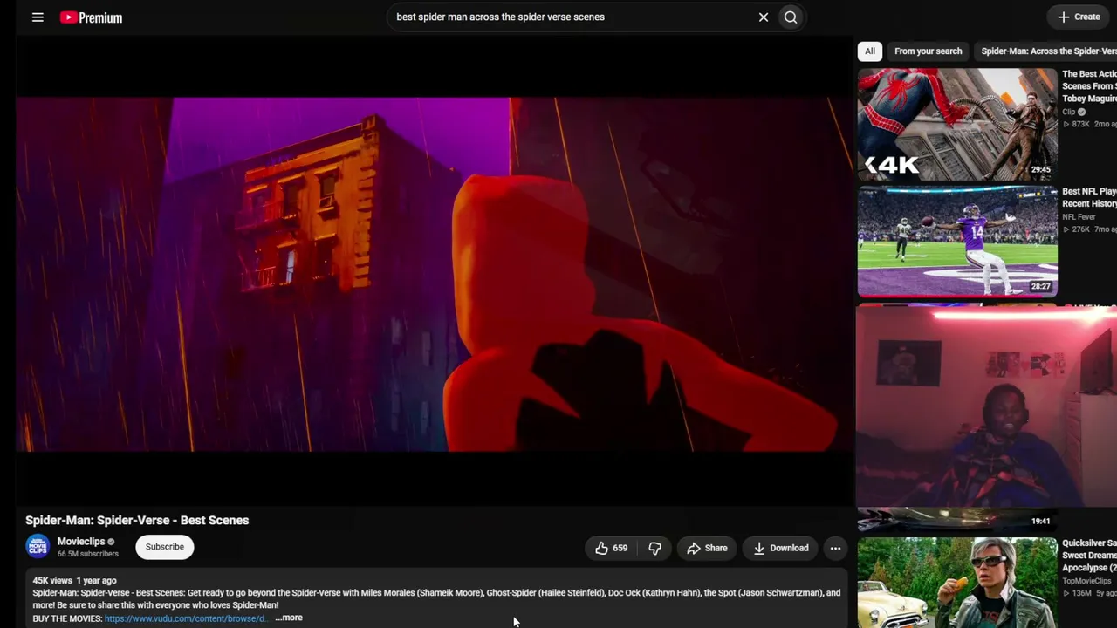
Task: Open the Quicksilver Sweet Dreams video thumbnail
Action: point(957,583)
